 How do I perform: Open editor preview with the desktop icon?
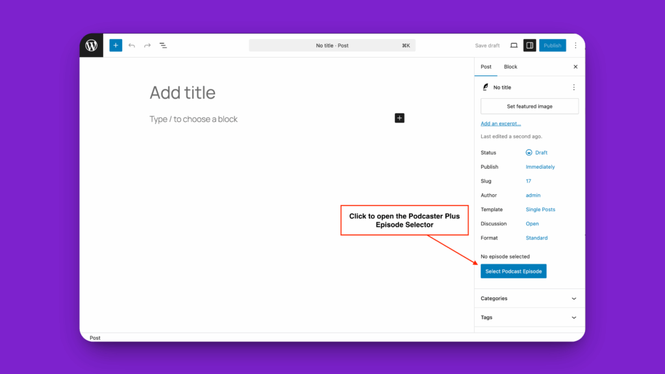(514, 45)
